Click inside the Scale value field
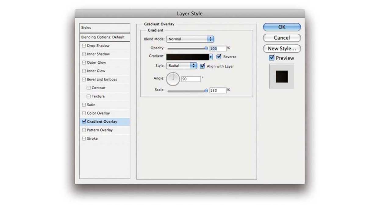Image resolution: width=366 pixels, height=205 pixels. (218, 90)
